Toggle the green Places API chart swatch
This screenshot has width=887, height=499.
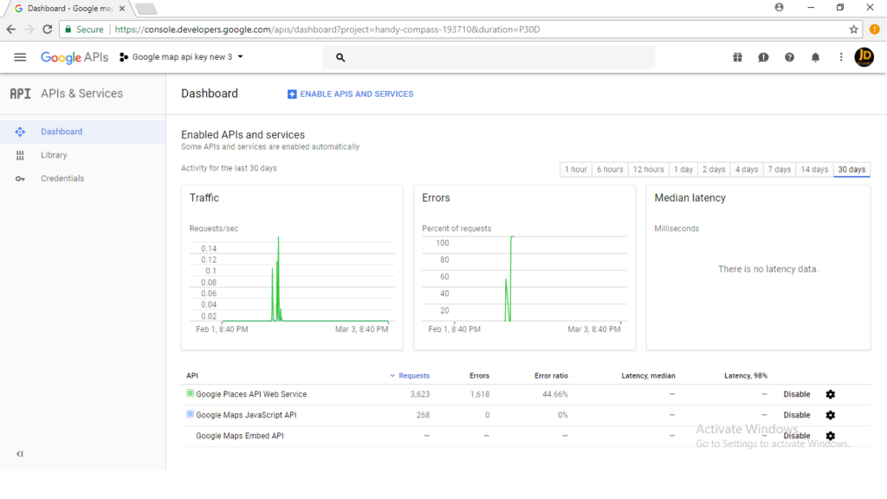(x=190, y=393)
